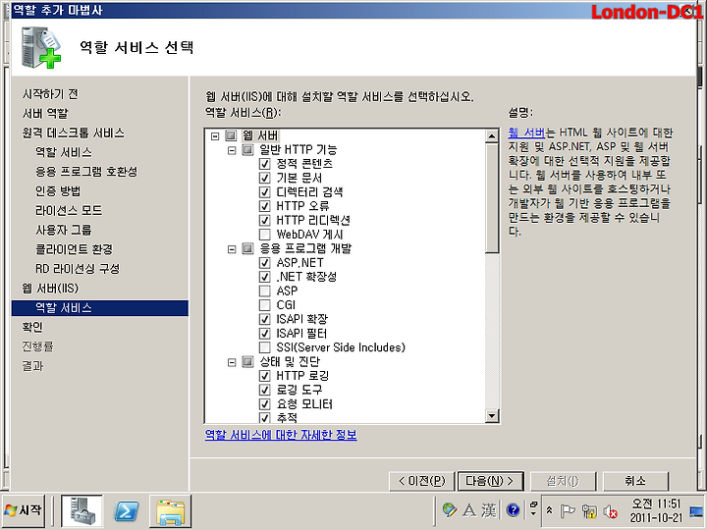Go to 사용자 그룹 step
Viewport: 707px width, 530px height.
63,230
